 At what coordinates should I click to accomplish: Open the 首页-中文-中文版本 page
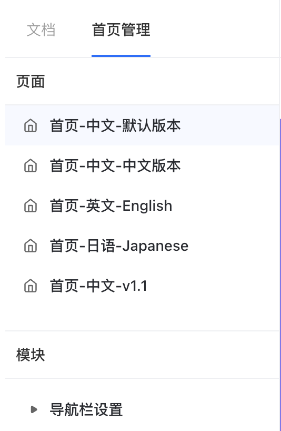point(115,166)
